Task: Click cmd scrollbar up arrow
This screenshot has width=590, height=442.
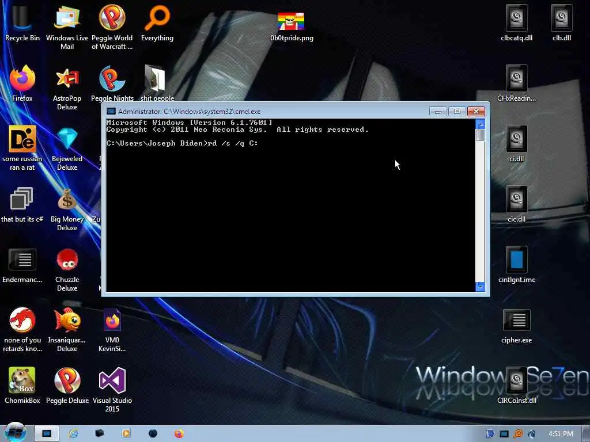Action: (480, 124)
